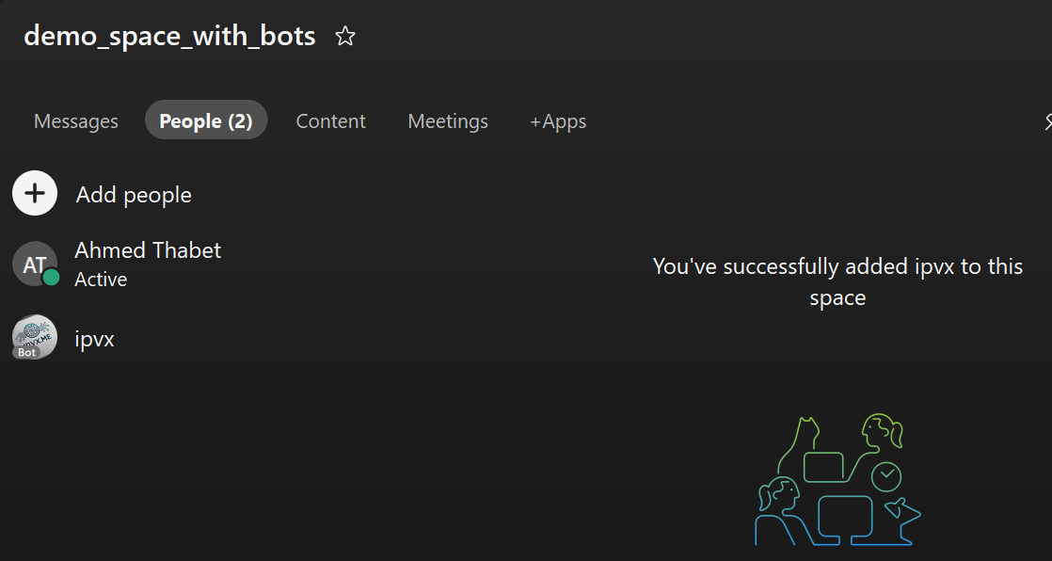The image size is (1052, 561).
Task: Select the People (2) tab
Action: [206, 121]
